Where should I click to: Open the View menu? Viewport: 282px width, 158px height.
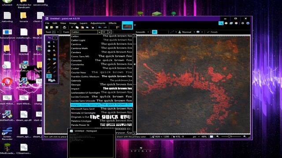click(x=63, y=23)
